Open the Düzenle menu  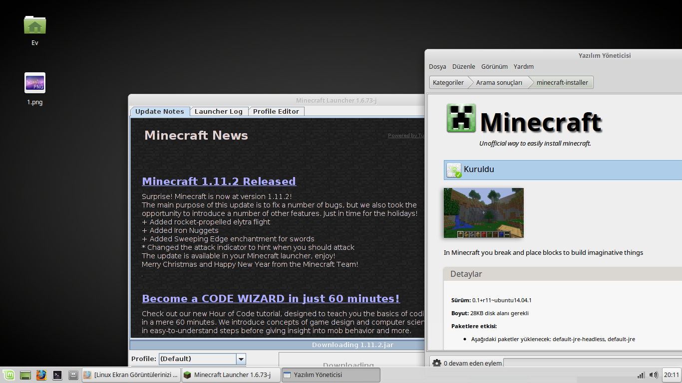click(x=464, y=66)
